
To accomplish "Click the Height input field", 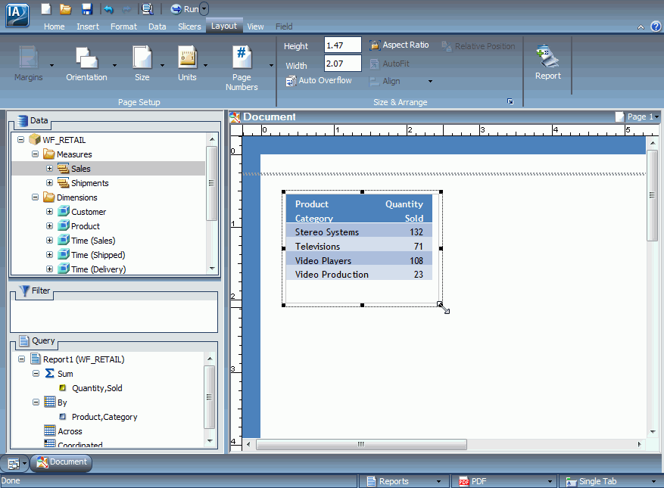I will coord(342,45).
